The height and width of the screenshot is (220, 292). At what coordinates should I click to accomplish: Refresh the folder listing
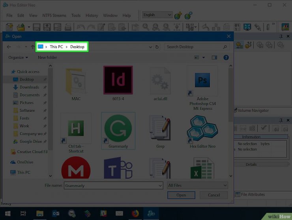(157, 47)
